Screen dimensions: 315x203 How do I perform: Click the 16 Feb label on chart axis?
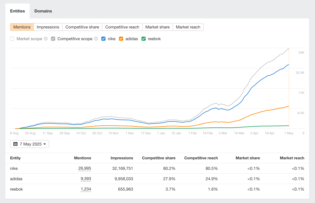point(208,133)
